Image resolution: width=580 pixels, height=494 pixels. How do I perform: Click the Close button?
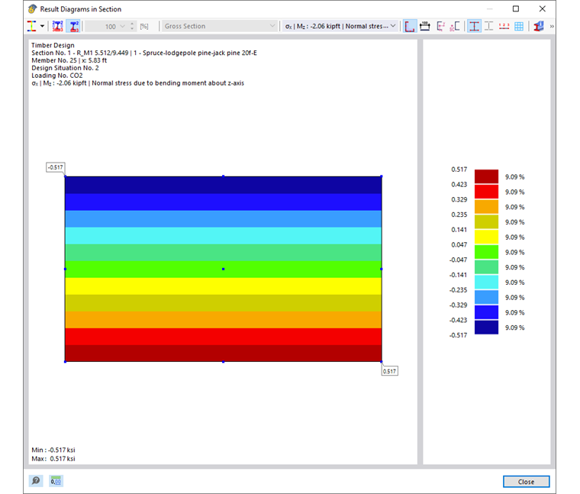526,482
